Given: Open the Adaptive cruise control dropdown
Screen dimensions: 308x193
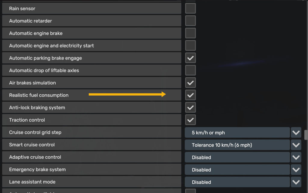Looking at the screenshot, I should pyautogui.click(x=296, y=157).
